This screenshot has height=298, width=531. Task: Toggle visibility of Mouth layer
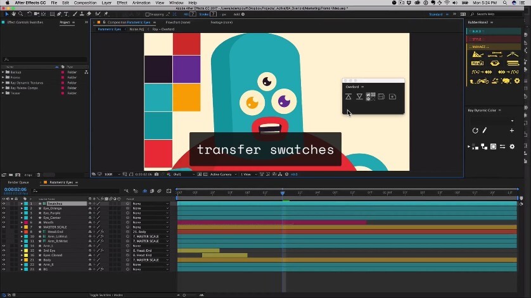(4, 223)
